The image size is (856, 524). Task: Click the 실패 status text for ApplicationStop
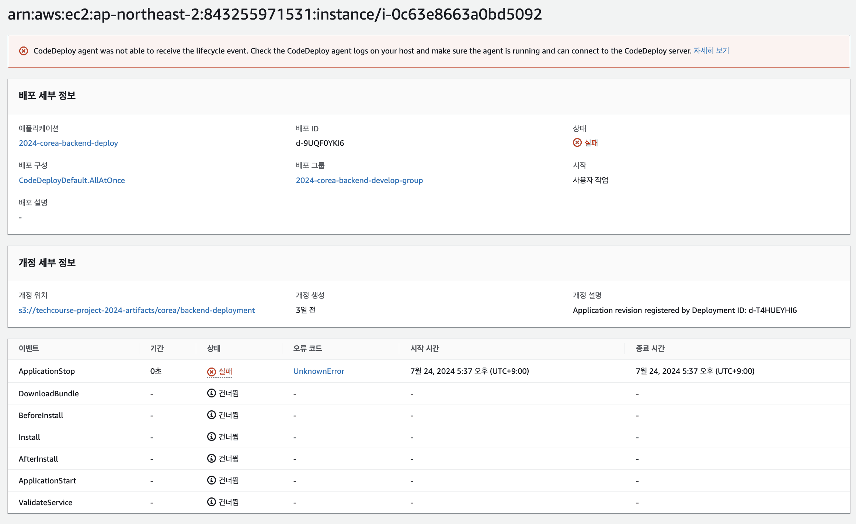click(225, 371)
